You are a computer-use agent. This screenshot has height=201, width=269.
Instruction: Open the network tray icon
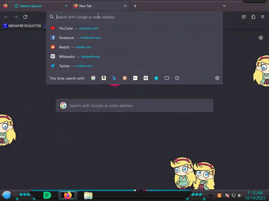pos(234,195)
